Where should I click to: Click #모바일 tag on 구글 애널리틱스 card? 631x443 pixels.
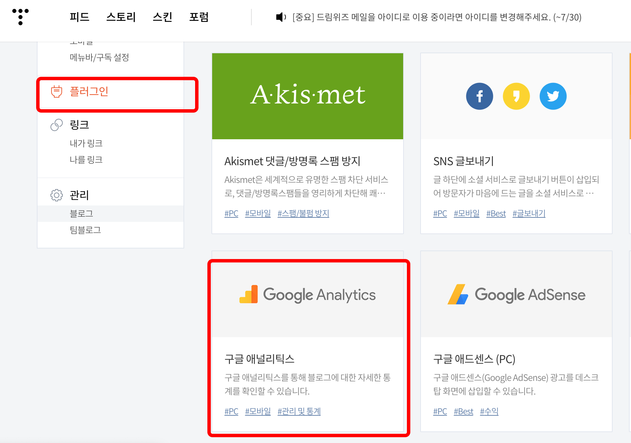click(x=258, y=412)
